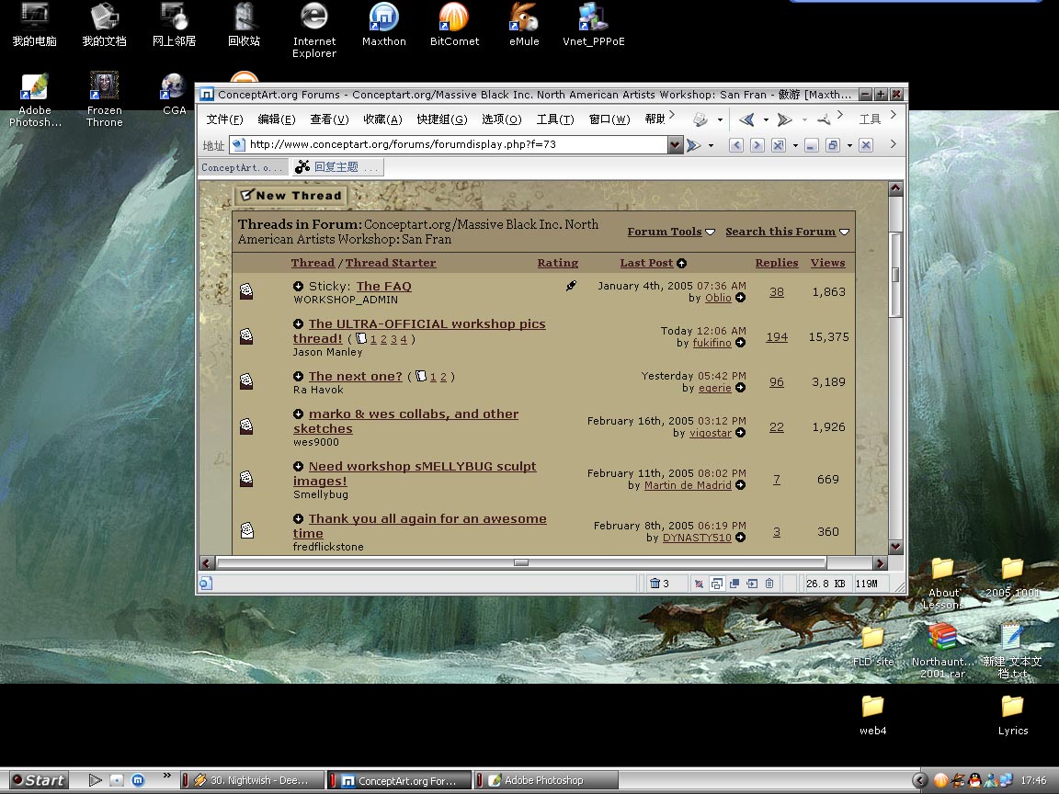Switch to previous tab using left arrow button
The width and height of the screenshot is (1059, 794).
736,145
